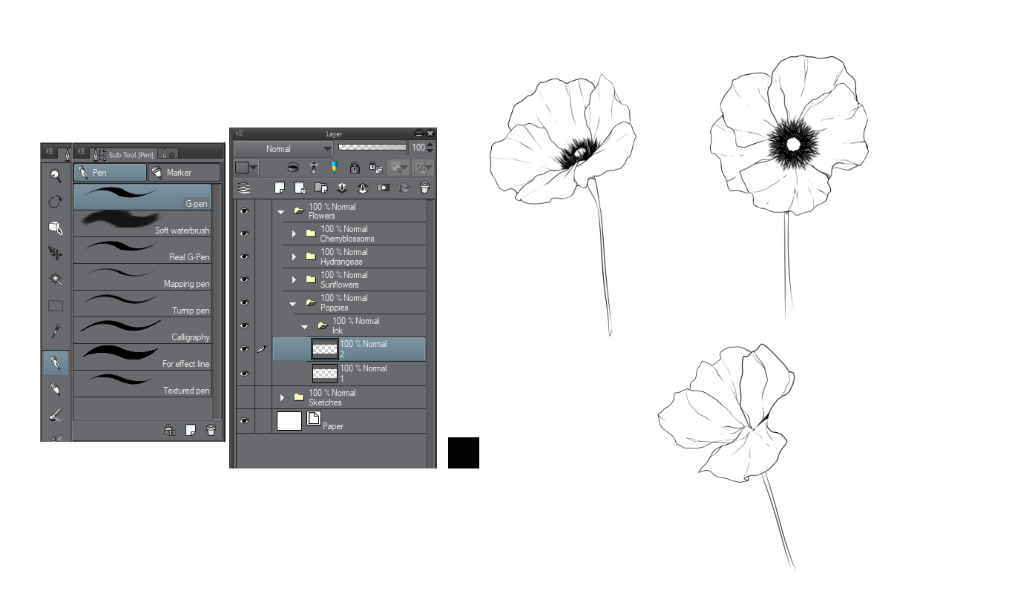Create a new vector layer
1032x593 pixels.
(300, 188)
